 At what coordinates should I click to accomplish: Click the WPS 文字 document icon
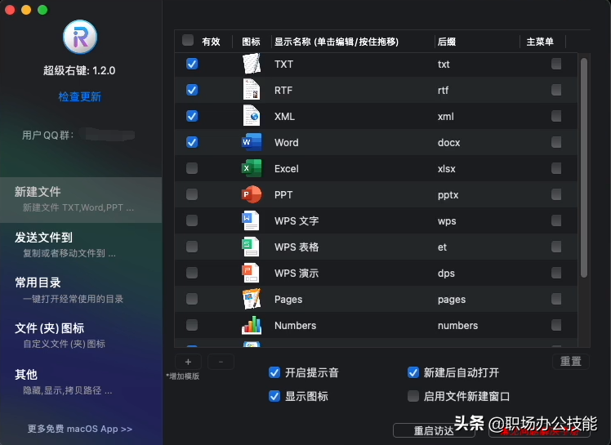[251, 220]
